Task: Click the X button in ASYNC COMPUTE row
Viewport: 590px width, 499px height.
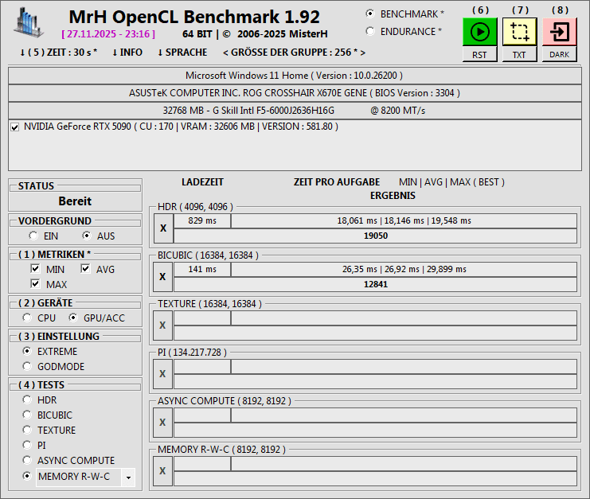Action: click(163, 423)
